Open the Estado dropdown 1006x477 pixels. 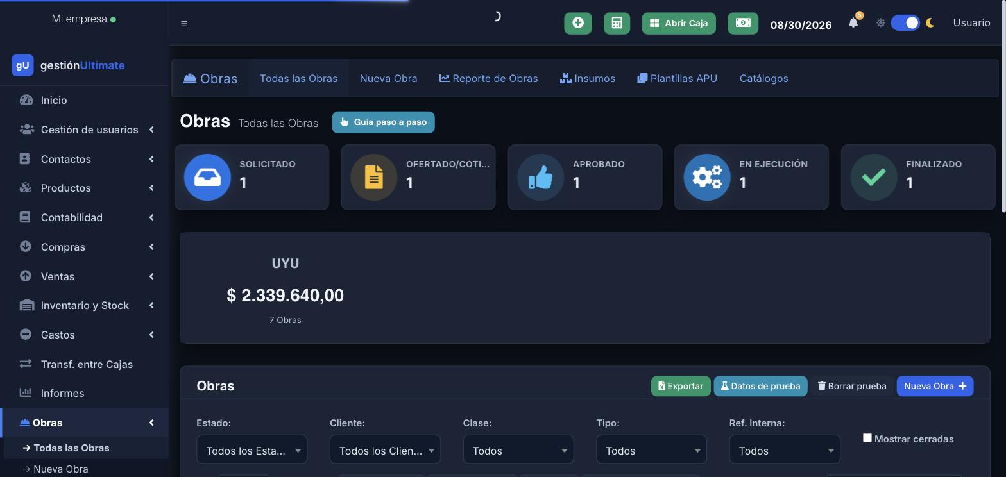pyautogui.click(x=251, y=449)
